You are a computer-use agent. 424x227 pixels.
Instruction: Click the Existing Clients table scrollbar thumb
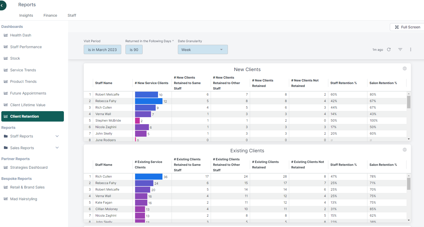click(409, 184)
